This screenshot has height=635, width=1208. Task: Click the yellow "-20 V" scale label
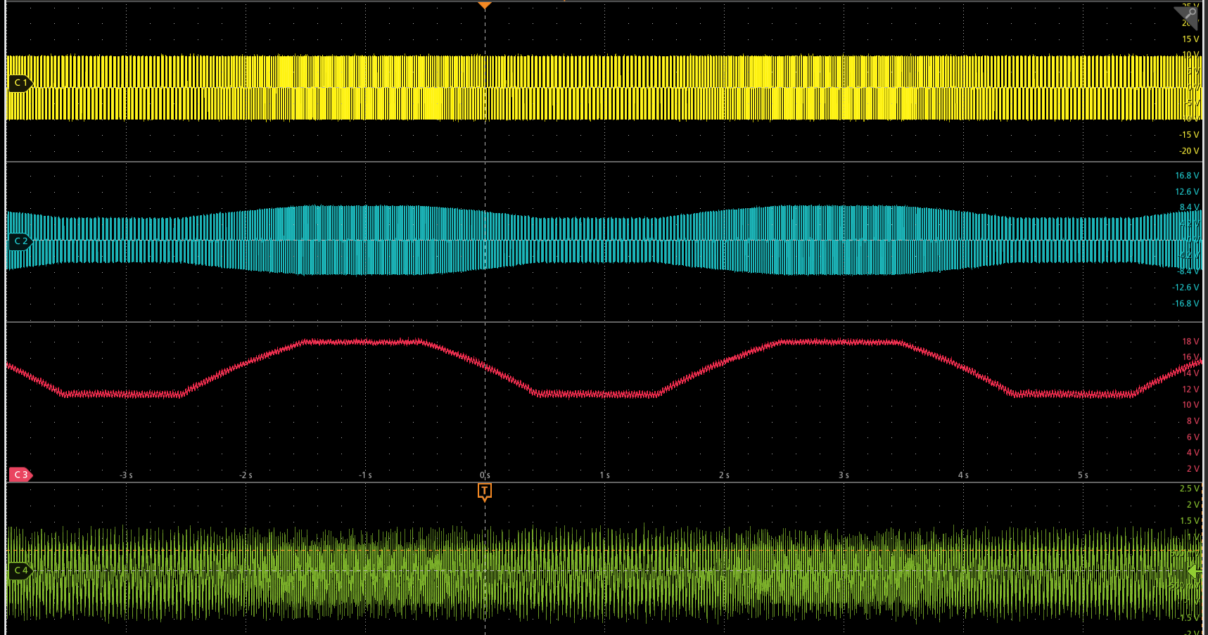(x=1189, y=151)
